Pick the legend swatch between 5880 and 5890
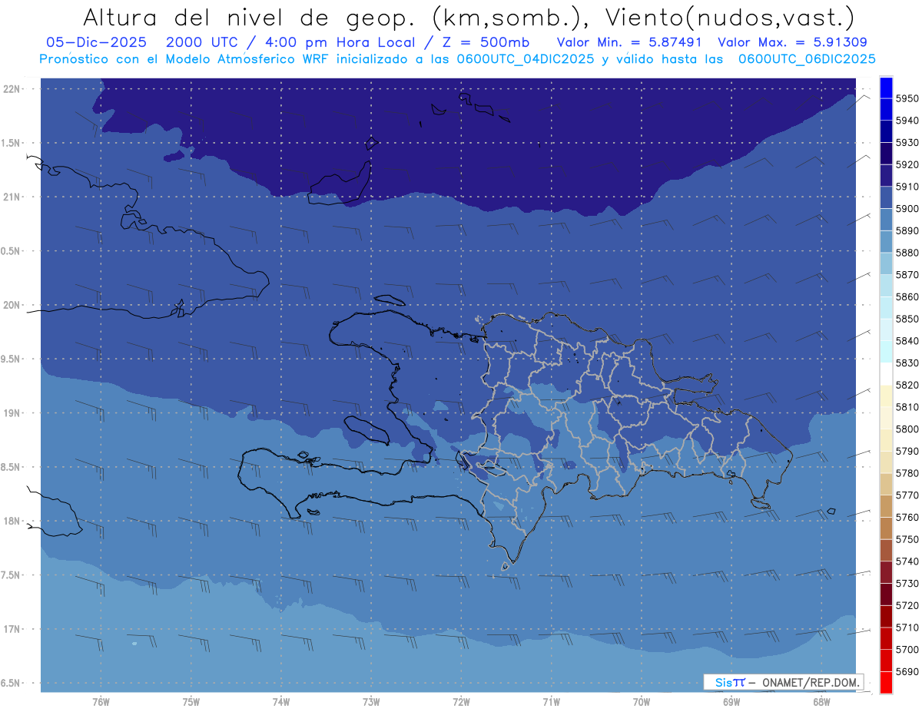Viewport: 922px width, 712px height. pyautogui.click(x=886, y=242)
